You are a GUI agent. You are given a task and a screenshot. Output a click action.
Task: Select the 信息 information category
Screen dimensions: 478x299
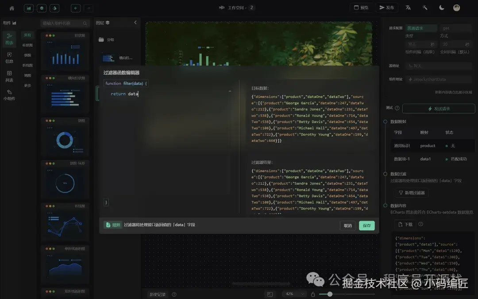9,58
